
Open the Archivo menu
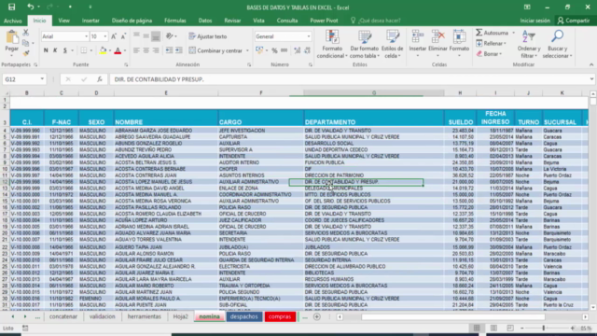coord(13,21)
